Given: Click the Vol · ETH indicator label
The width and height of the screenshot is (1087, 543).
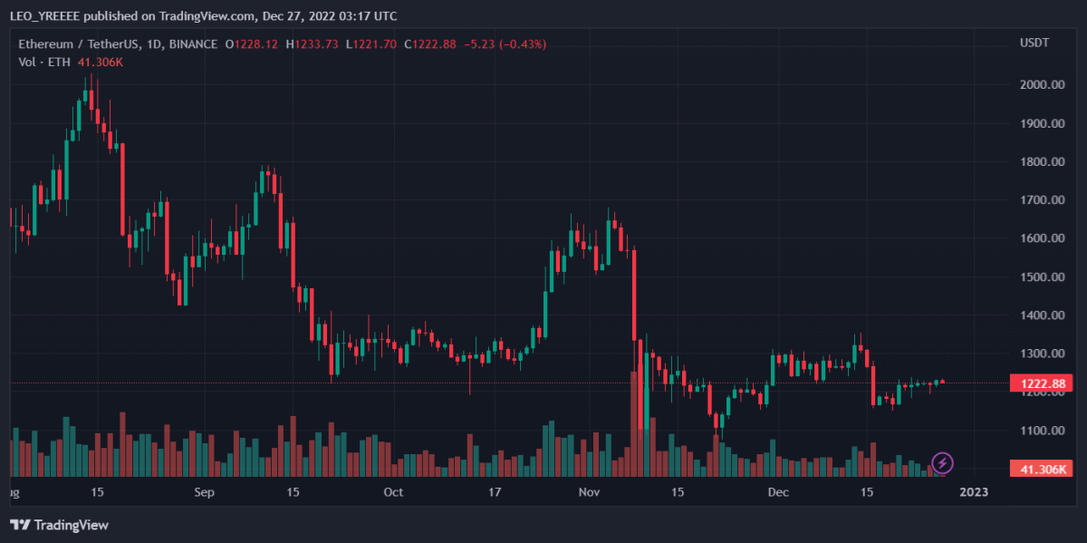Looking at the screenshot, I should click(42, 62).
